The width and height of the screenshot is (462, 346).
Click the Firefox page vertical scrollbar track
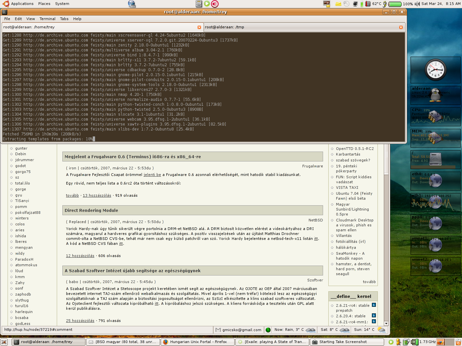coord(386,247)
